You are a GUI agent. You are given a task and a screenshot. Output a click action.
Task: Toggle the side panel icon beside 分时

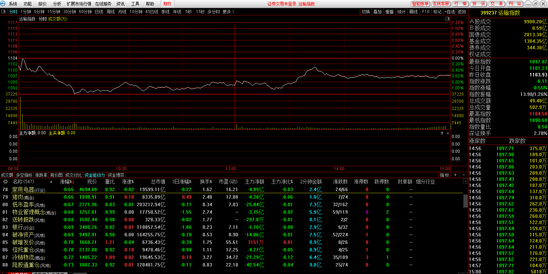tap(3, 12)
